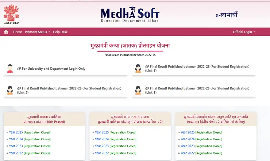Open the Official Login dropdown
270x161 pixels.
(x=244, y=32)
